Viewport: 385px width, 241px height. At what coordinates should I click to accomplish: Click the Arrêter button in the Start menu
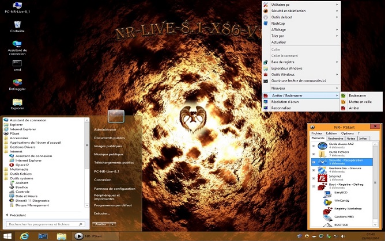pos(101,224)
